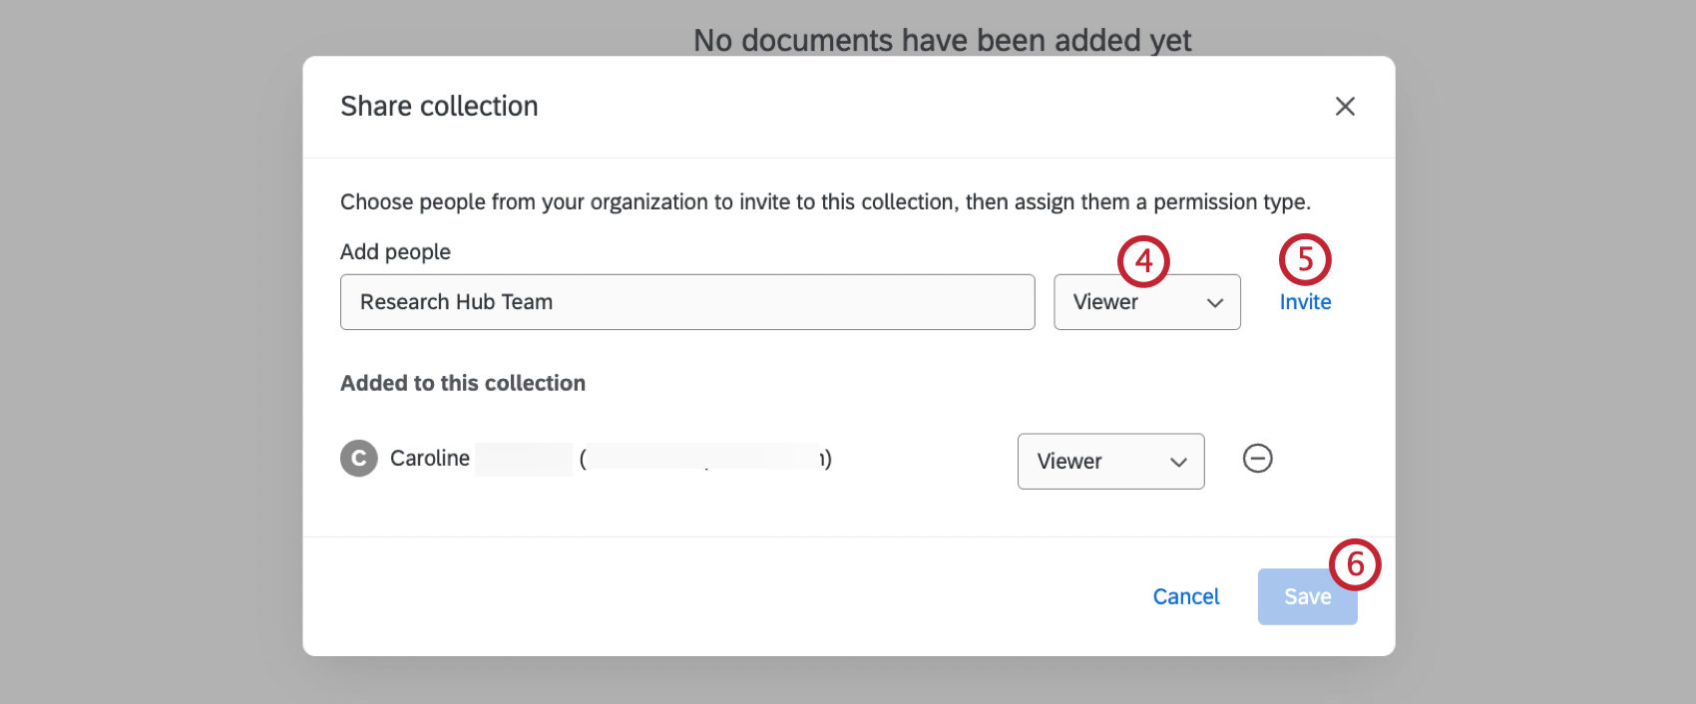Click the chevron arrow in the top Viewer dropdown
This screenshot has height=704, width=1696.
[1215, 303]
